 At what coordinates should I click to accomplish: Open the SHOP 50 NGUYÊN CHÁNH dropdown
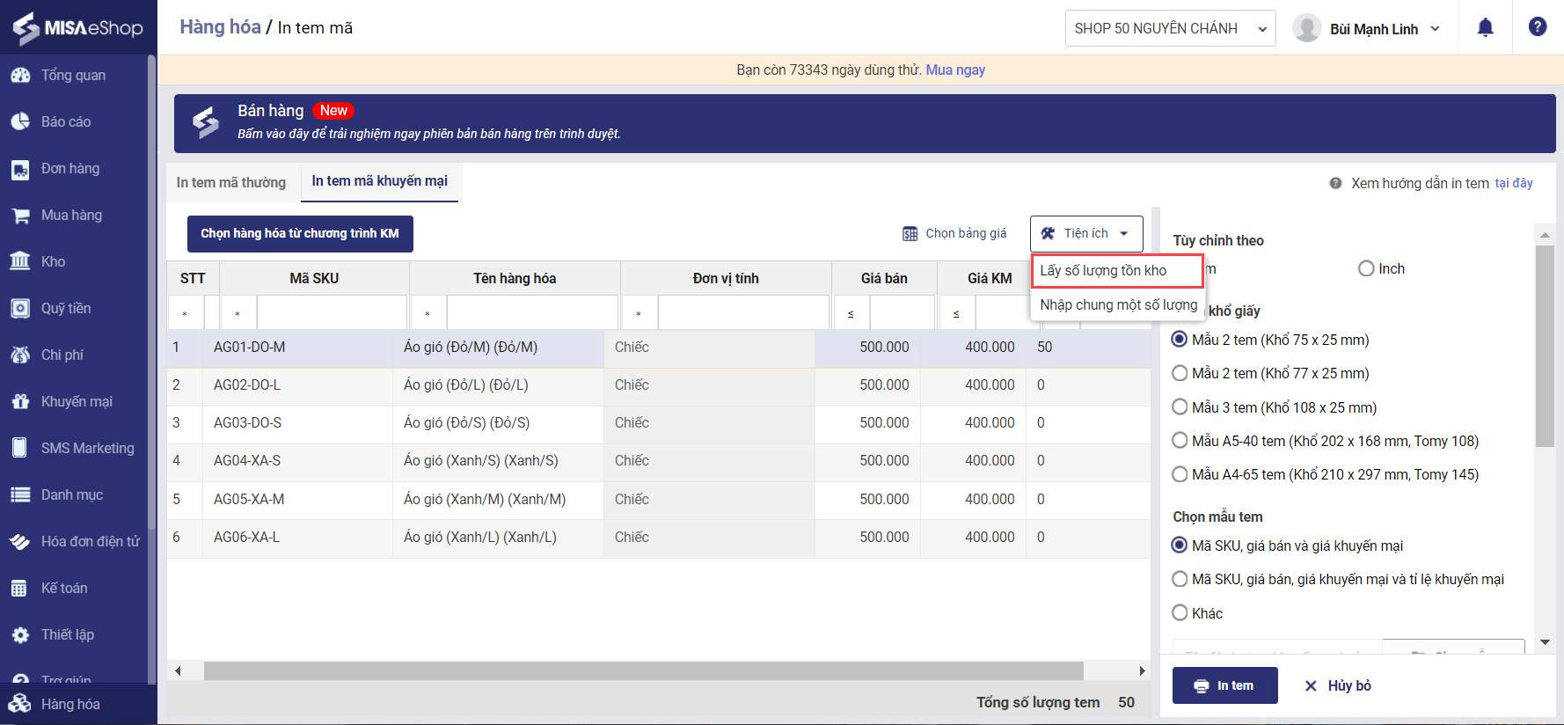pyautogui.click(x=1169, y=29)
